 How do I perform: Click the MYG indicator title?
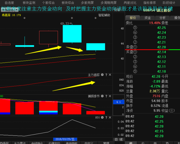[98, 117]
